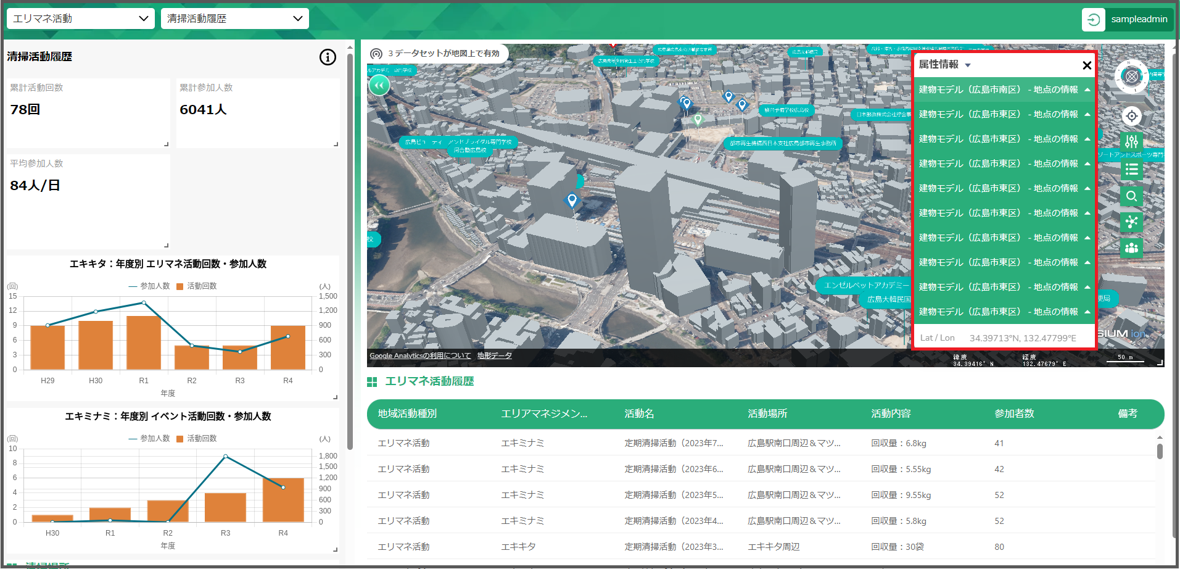
Task: Collapse the side panel with the double-chevron button
Action: (x=379, y=86)
